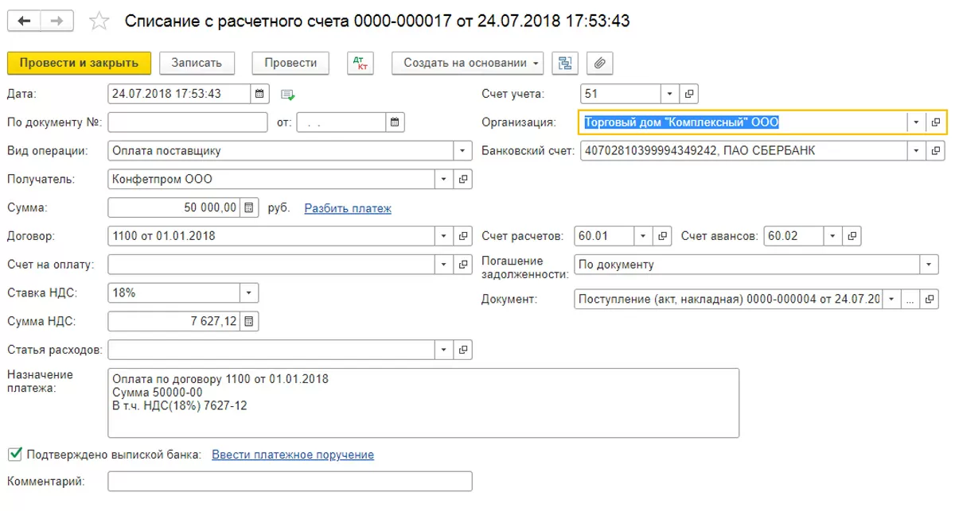This screenshot has width=955, height=511.
Task: Expand Организация dropdown arrow
Action: tap(917, 122)
